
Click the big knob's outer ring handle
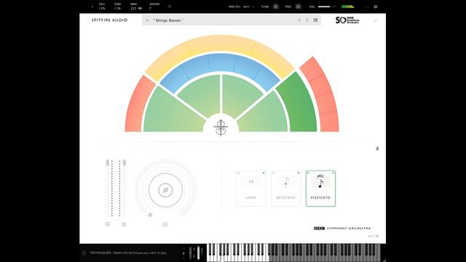[150, 215]
